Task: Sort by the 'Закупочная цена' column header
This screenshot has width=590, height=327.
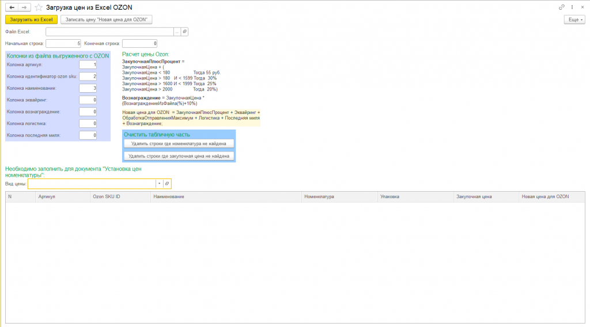Action: 486,196
